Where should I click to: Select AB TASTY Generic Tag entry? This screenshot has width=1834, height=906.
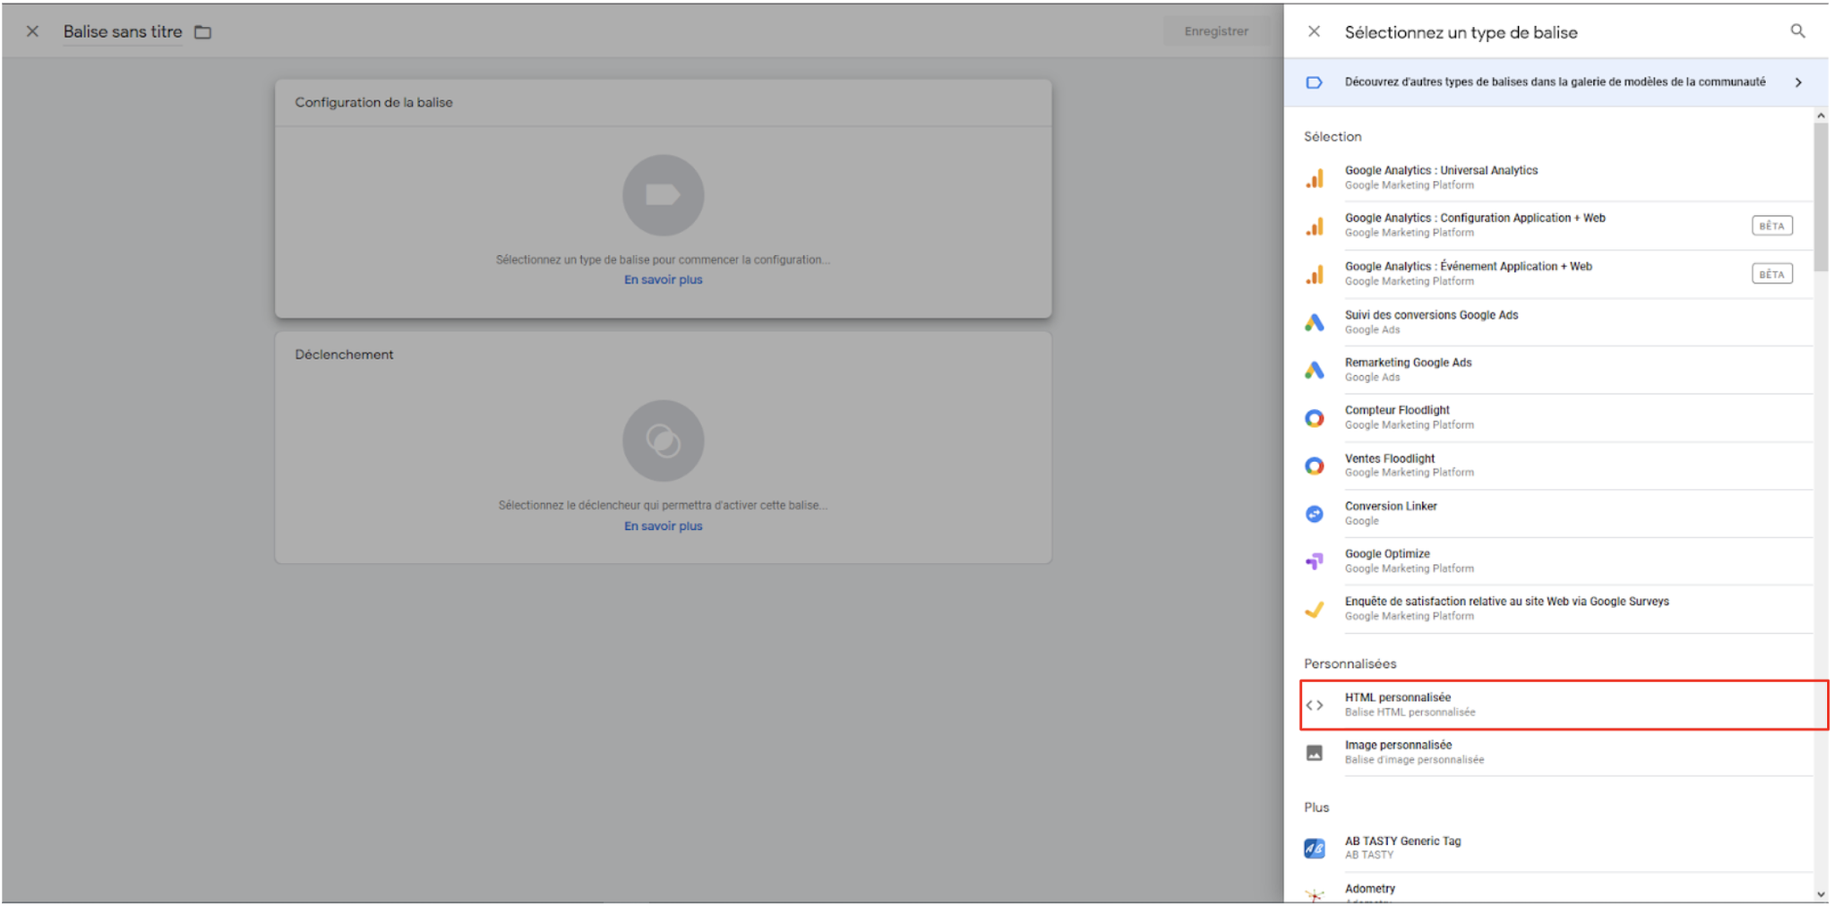[x=1557, y=848]
